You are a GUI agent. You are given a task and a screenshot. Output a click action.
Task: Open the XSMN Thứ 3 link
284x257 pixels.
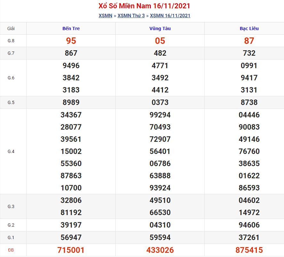pos(131,16)
